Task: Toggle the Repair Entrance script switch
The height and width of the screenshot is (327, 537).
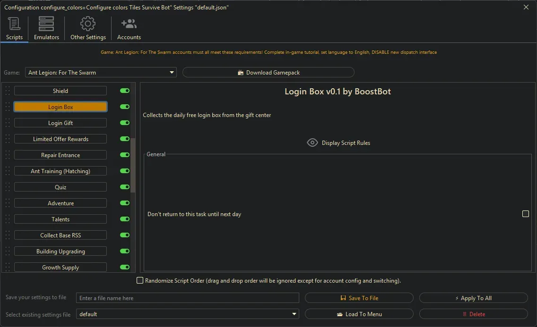Action: (x=125, y=155)
